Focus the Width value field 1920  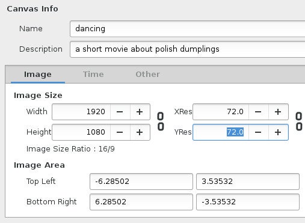pyautogui.click(x=81, y=112)
